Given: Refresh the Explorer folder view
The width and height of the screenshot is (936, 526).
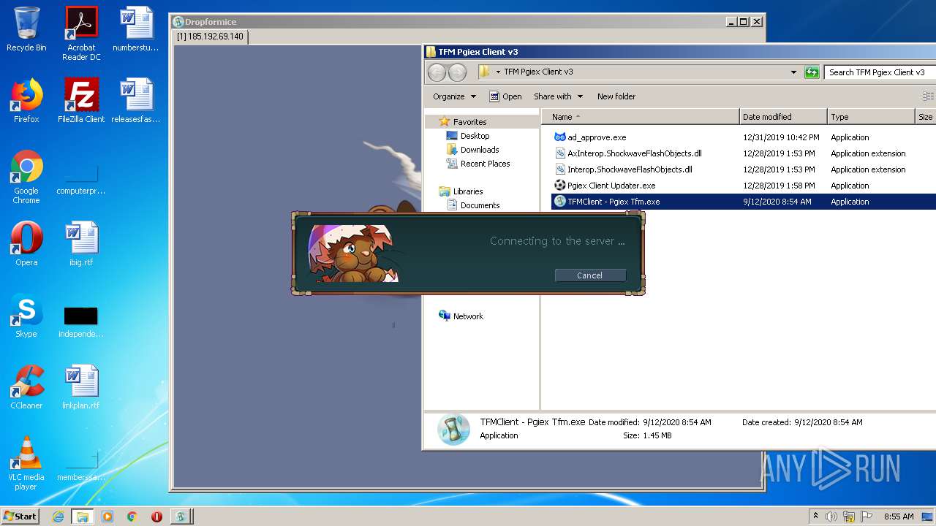Looking at the screenshot, I should (x=811, y=72).
